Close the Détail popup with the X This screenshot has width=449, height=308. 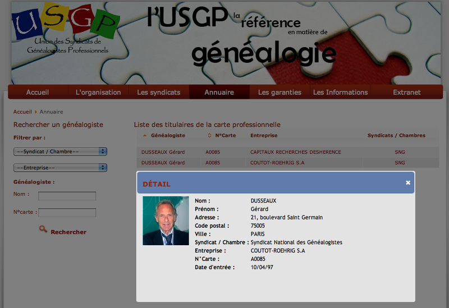point(408,183)
